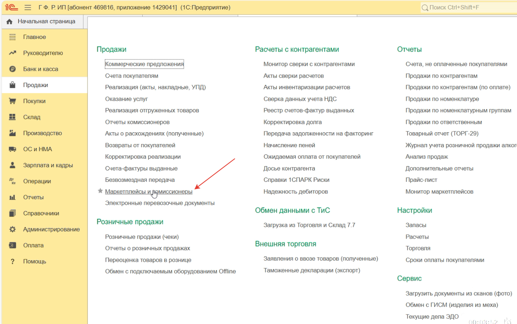
Task: Click the person icon for Зарплата и кадры
Action: [x=13, y=165]
